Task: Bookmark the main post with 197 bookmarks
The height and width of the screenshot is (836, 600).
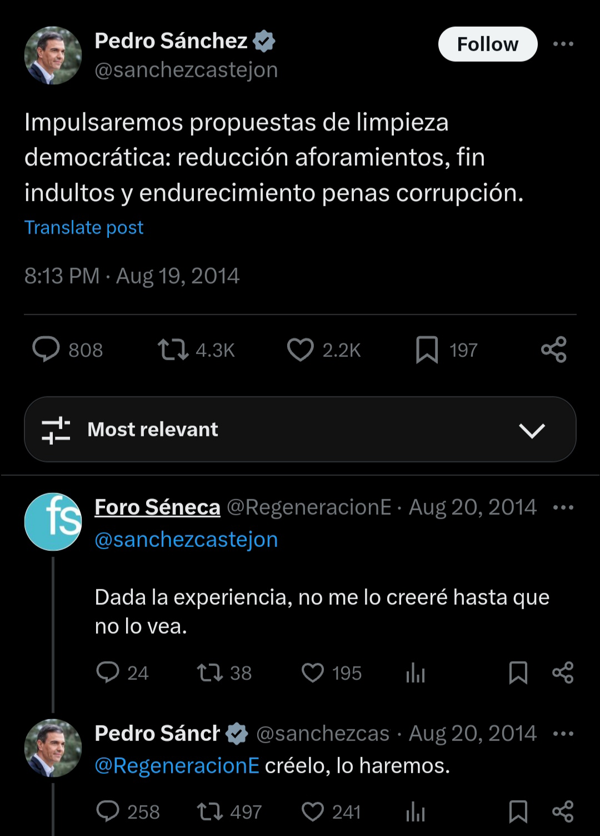Action: [x=427, y=350]
